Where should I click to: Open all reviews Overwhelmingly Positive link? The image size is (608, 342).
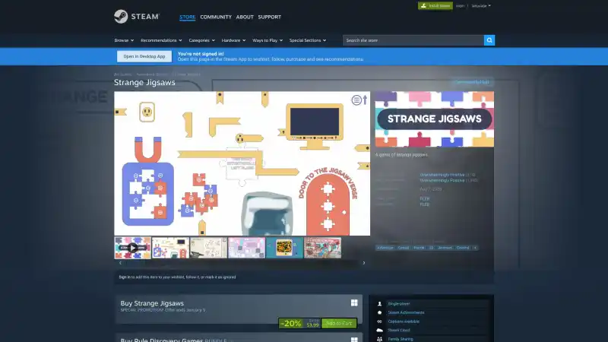(x=442, y=180)
